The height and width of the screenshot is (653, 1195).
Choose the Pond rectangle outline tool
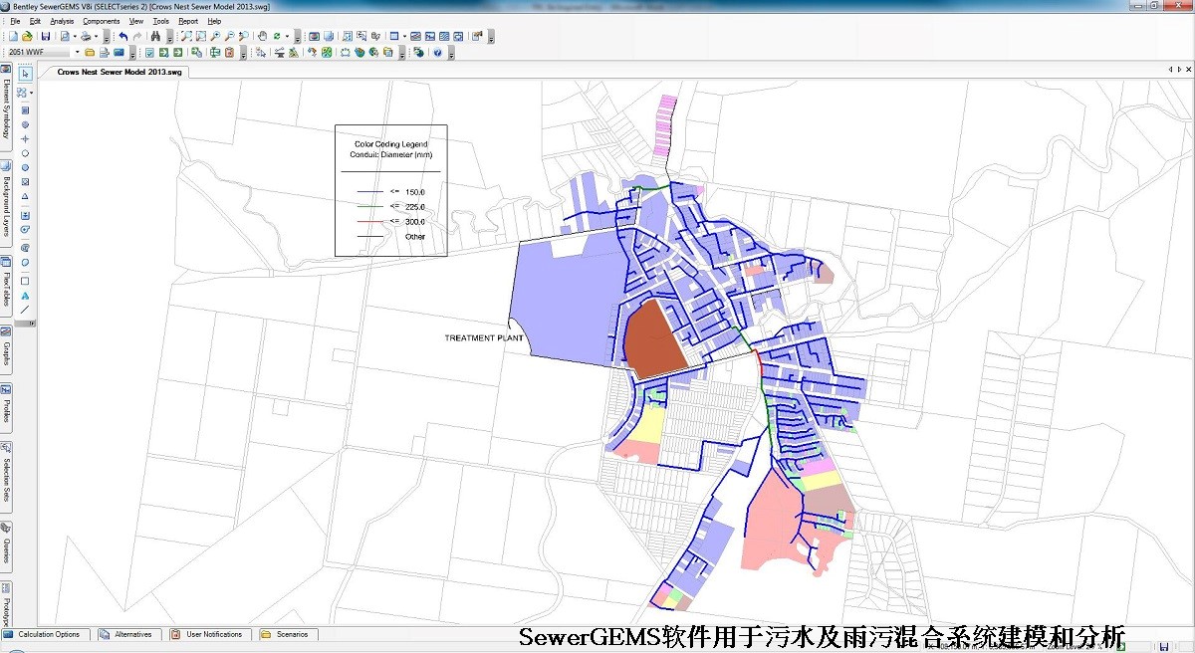[x=25, y=281]
